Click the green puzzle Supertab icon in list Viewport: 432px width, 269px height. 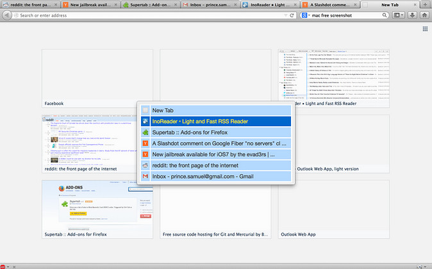[145, 133]
